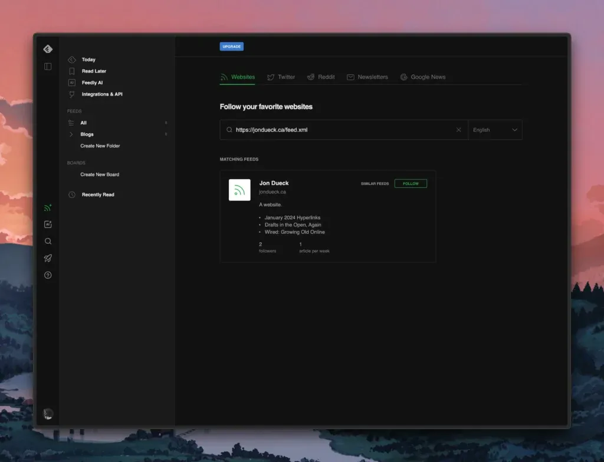Click 'January 2024 Hyperlinks' article

(293, 217)
